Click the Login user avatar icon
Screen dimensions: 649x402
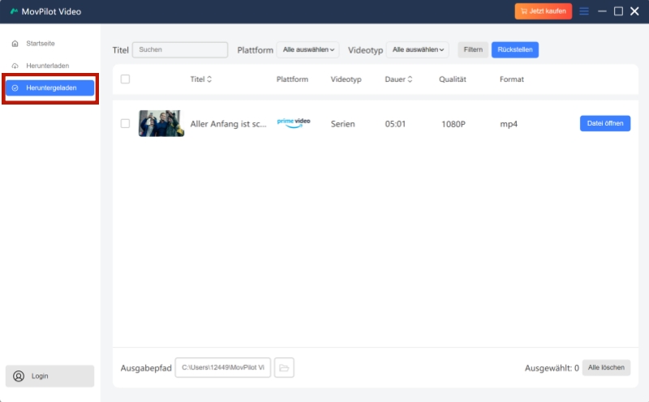pyautogui.click(x=19, y=376)
